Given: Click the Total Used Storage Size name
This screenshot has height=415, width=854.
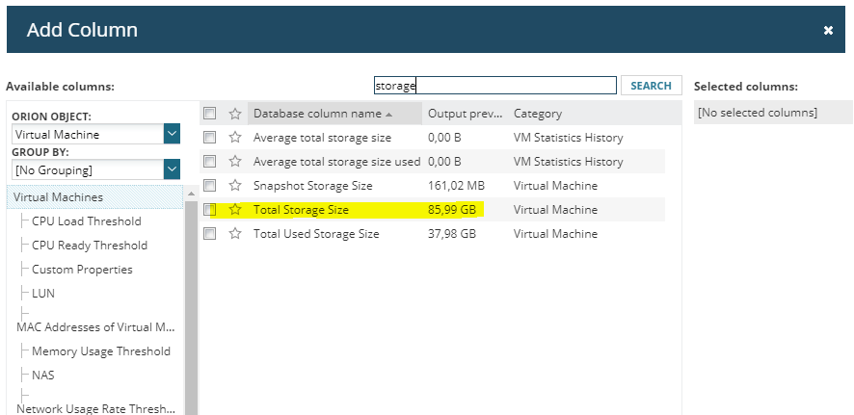Looking at the screenshot, I should pos(316,234).
